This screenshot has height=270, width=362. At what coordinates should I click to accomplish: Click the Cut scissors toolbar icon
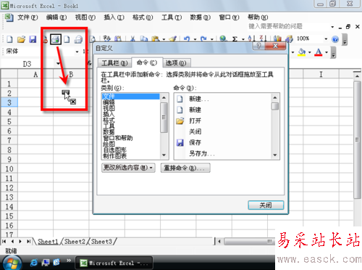[132, 38]
